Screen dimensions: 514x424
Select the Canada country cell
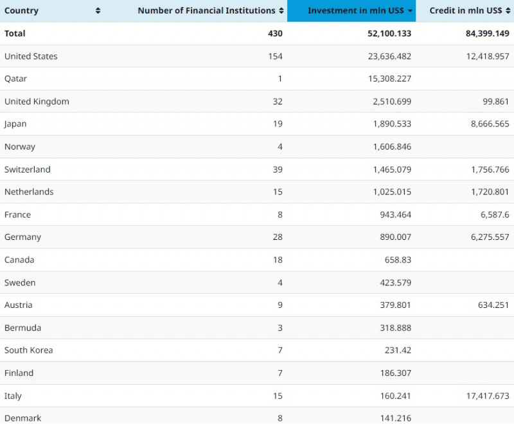19,260
